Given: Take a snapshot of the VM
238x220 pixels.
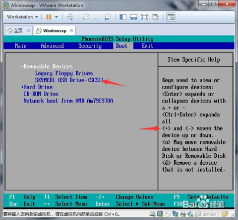Looking at the screenshot, I should point(86,17).
